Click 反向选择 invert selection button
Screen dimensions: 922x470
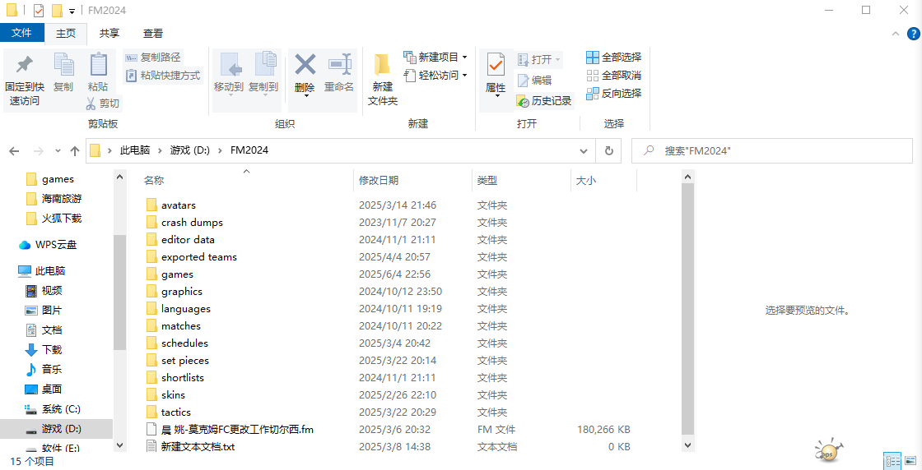click(613, 94)
